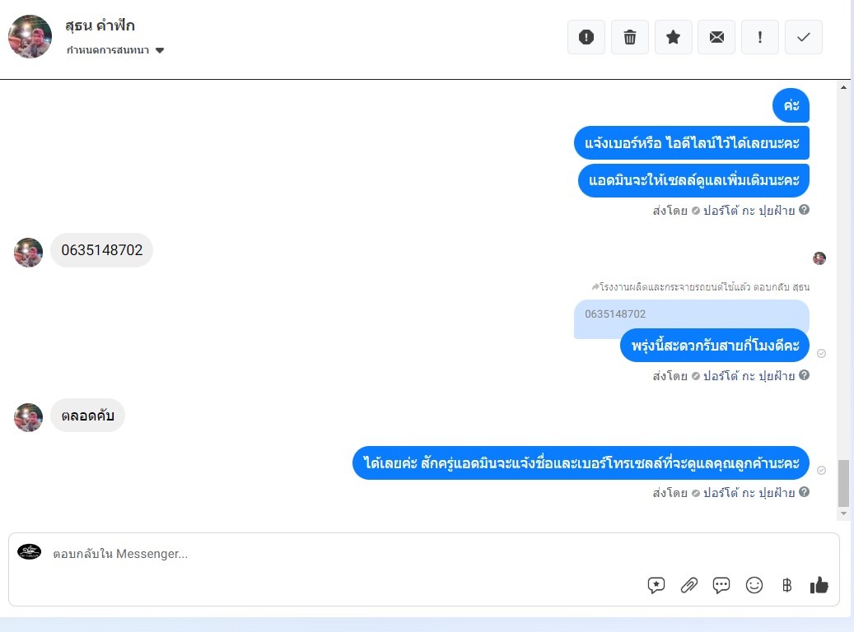Mark conversation as spam with exclamation circle icon

(x=586, y=37)
